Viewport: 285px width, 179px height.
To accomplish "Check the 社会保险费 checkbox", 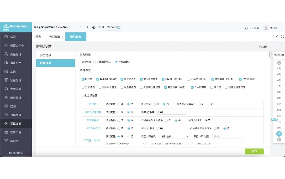I will (83, 95).
